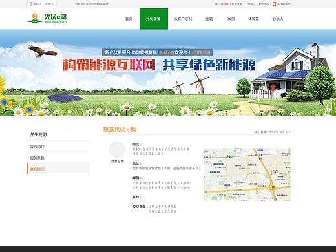Open 服务条款 in the sidebar
Image resolution: width=336 pixels, height=252 pixels.
point(37,158)
